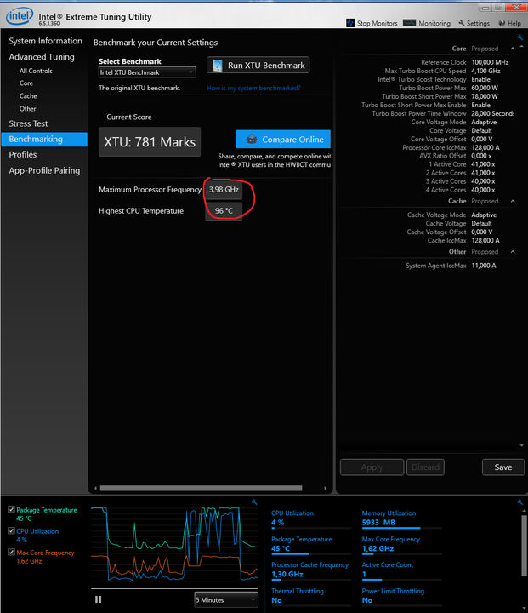The height and width of the screenshot is (613, 528).
Task: Collapse the Other proposed section
Action: (x=513, y=252)
